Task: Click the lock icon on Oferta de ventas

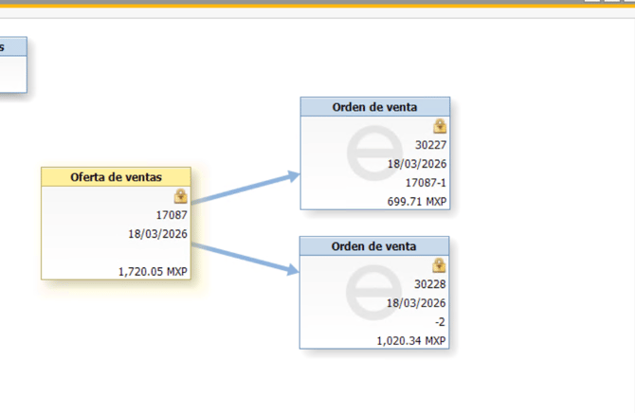Action: pos(180,196)
